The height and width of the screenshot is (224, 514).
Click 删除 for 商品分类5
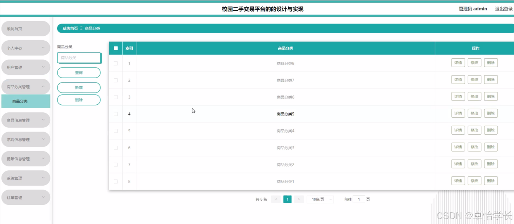(491, 114)
